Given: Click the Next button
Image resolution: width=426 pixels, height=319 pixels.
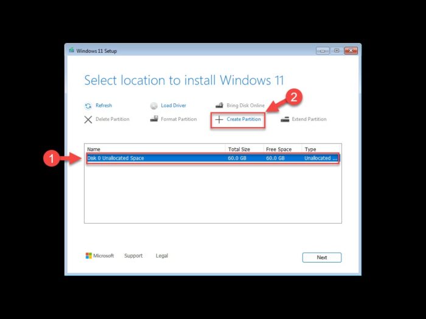Looking at the screenshot, I should pos(322,258).
